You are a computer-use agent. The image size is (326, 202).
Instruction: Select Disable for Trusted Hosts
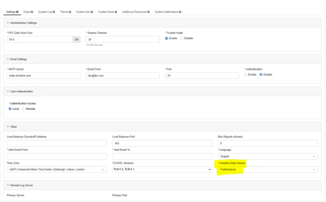182,38
